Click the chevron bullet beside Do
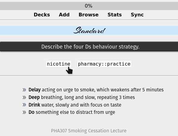This screenshot has height=136, width=178. pos(24,112)
